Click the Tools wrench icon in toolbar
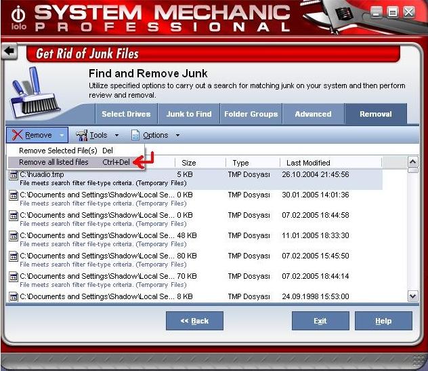428x371 pixels. point(82,135)
